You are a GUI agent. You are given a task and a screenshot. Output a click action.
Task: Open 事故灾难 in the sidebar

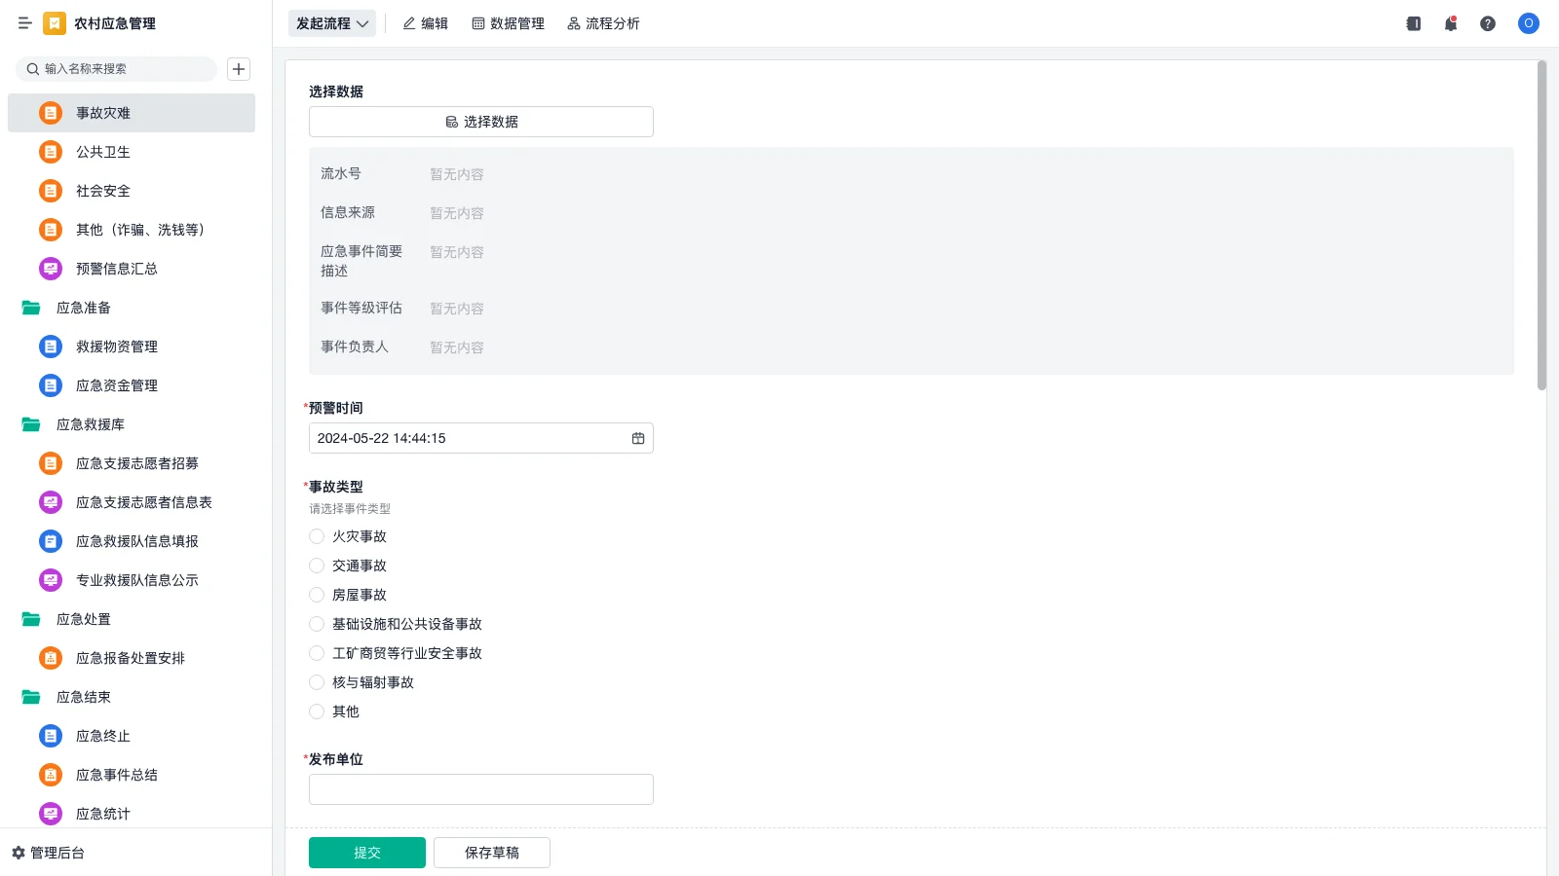point(132,113)
